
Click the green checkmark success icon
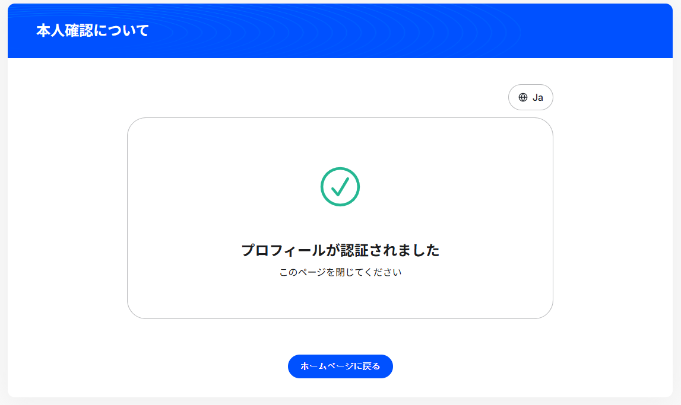pyautogui.click(x=340, y=187)
